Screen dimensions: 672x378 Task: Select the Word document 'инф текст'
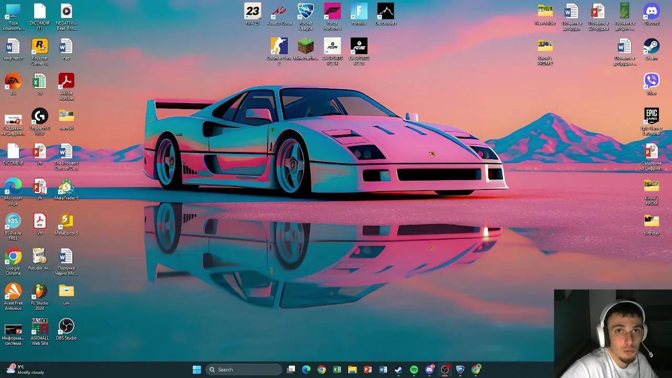coord(13,49)
